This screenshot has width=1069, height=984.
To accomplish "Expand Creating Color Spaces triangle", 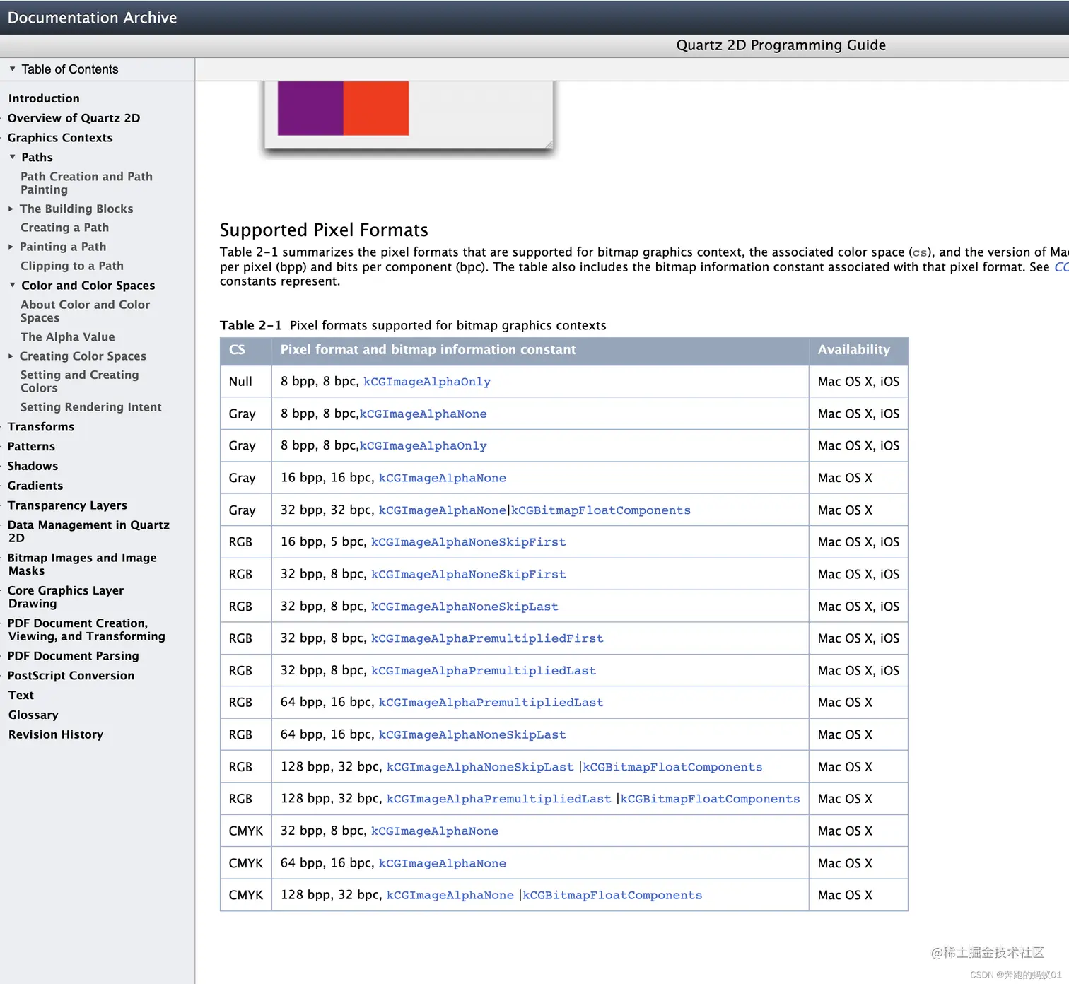I will (x=11, y=356).
